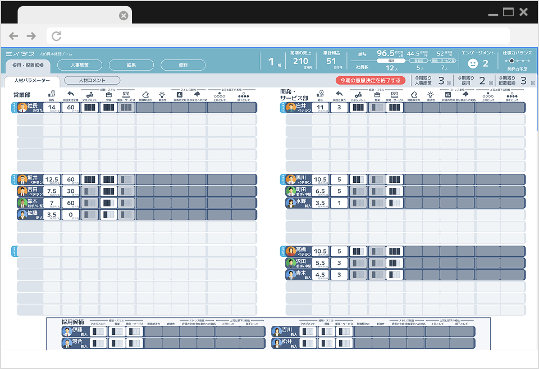Click the browser reload icon
Viewport: 539px width, 369px height.
[56, 36]
